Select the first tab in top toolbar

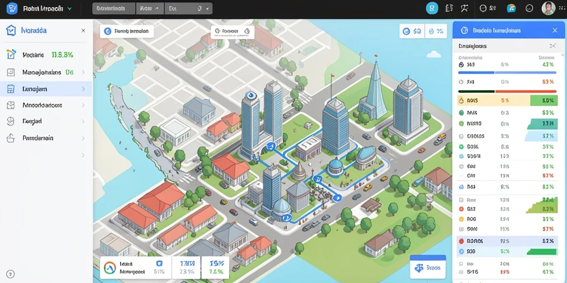point(114,9)
